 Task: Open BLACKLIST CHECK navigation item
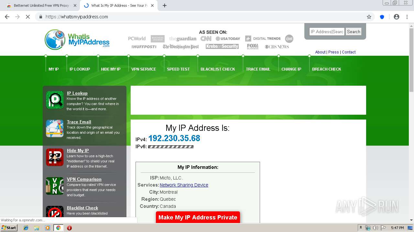(218, 69)
